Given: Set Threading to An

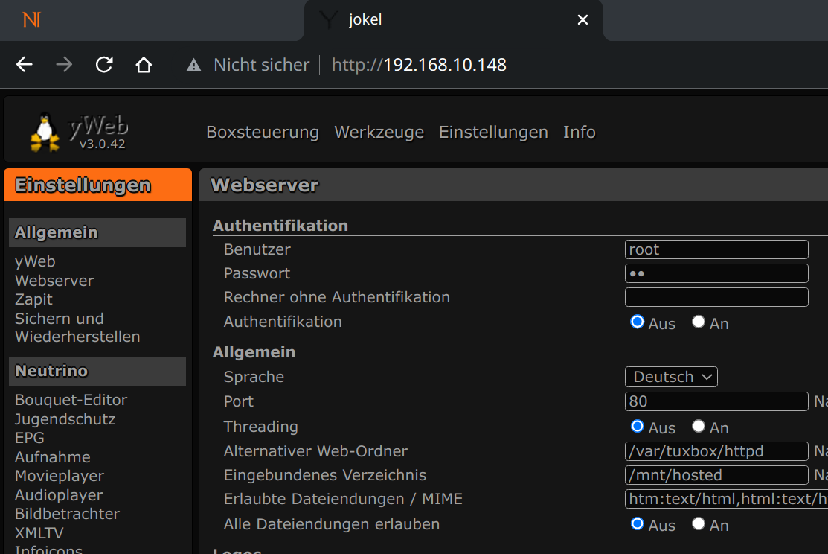Looking at the screenshot, I should [698, 427].
